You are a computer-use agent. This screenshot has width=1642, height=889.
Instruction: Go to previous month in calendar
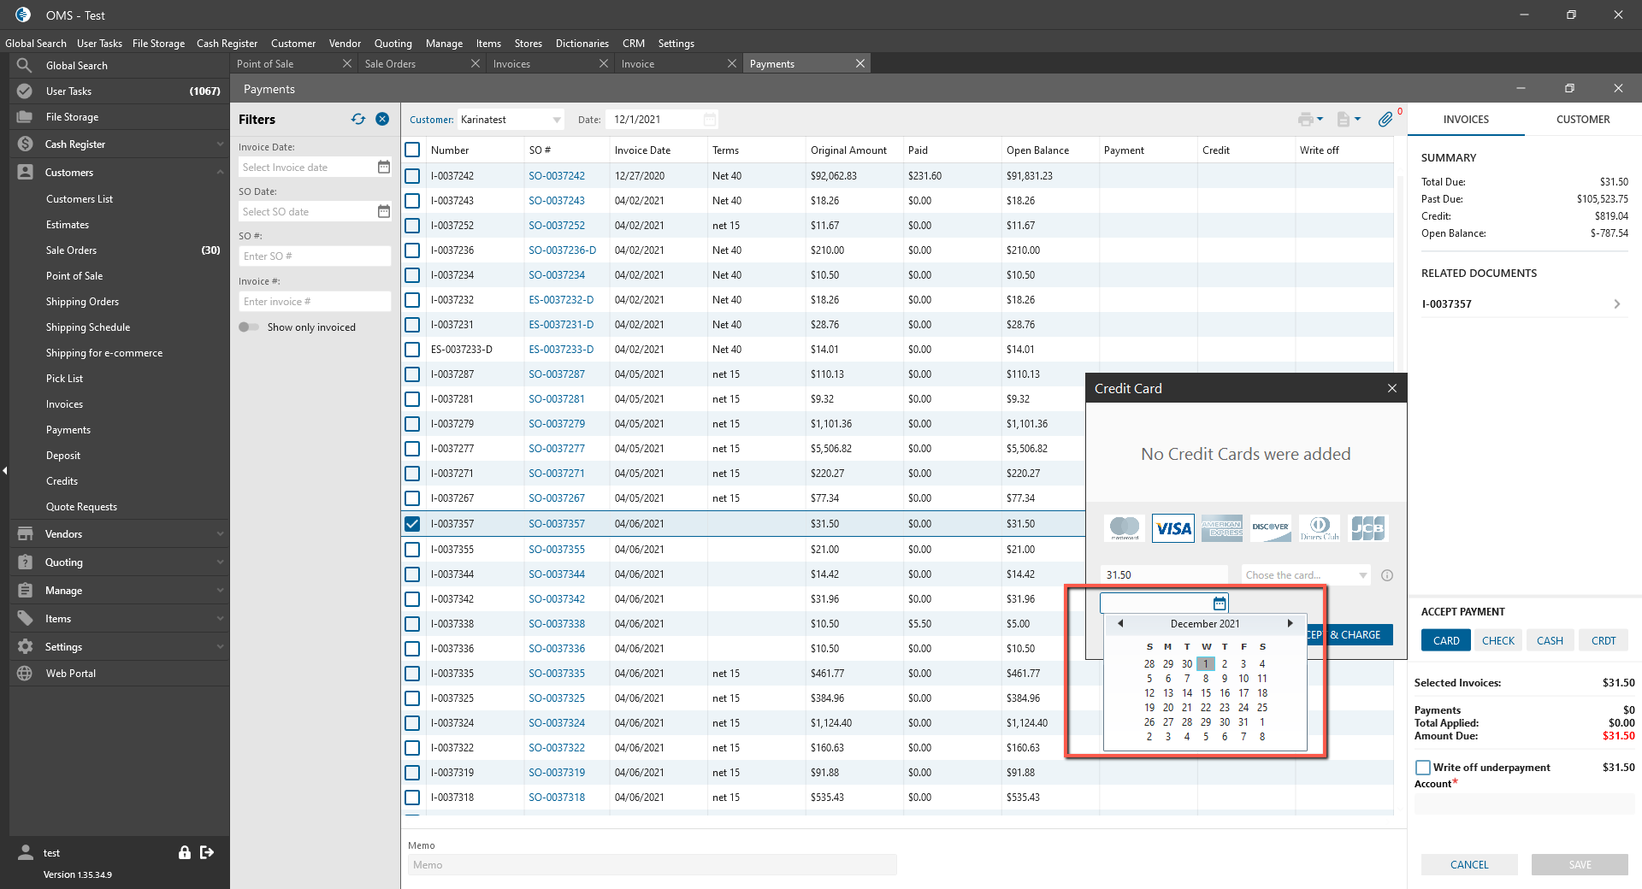1120,623
